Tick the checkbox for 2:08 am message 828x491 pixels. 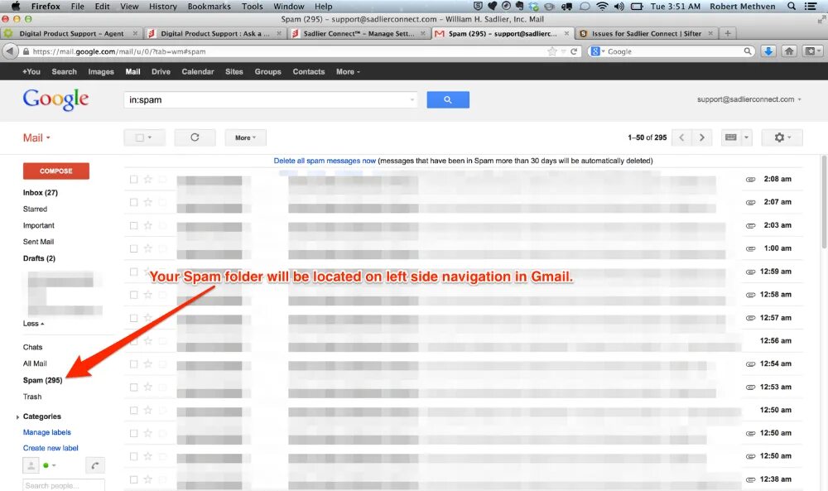133,179
